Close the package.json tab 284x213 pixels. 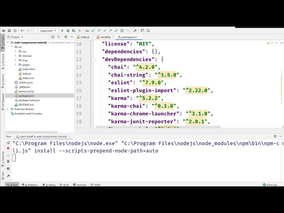(139, 37)
